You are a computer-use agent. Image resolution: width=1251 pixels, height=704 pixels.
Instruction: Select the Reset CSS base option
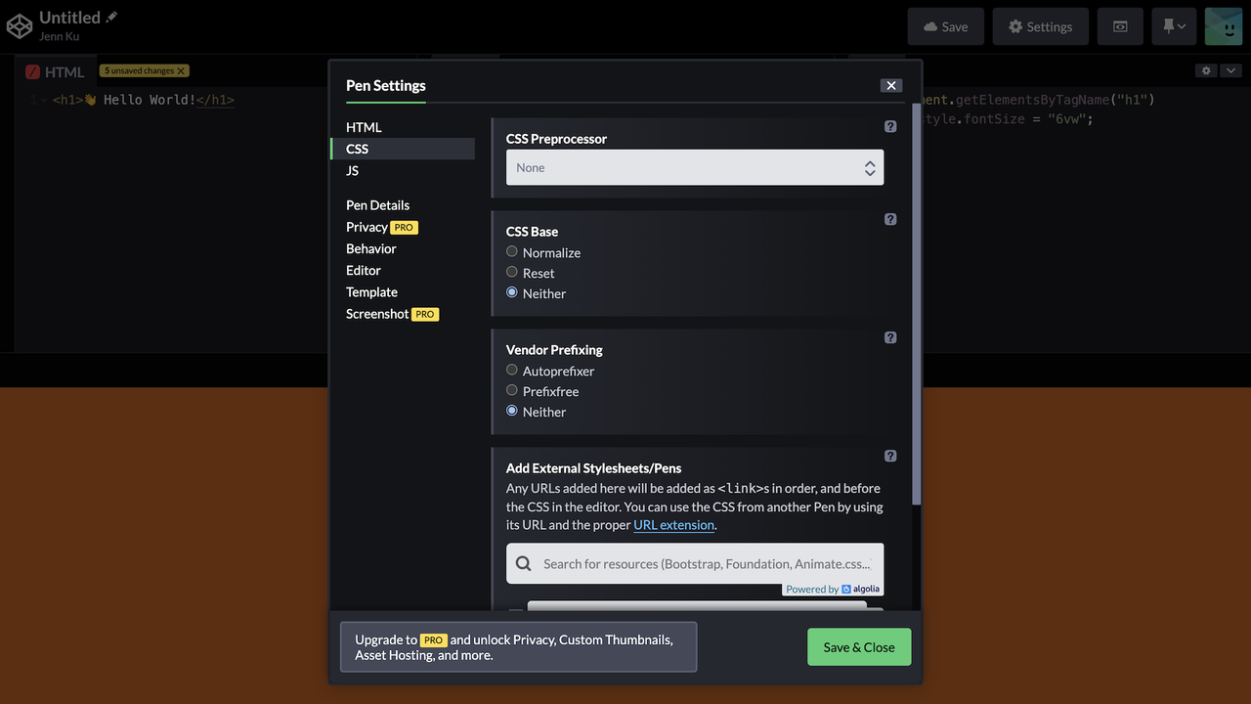tap(512, 273)
